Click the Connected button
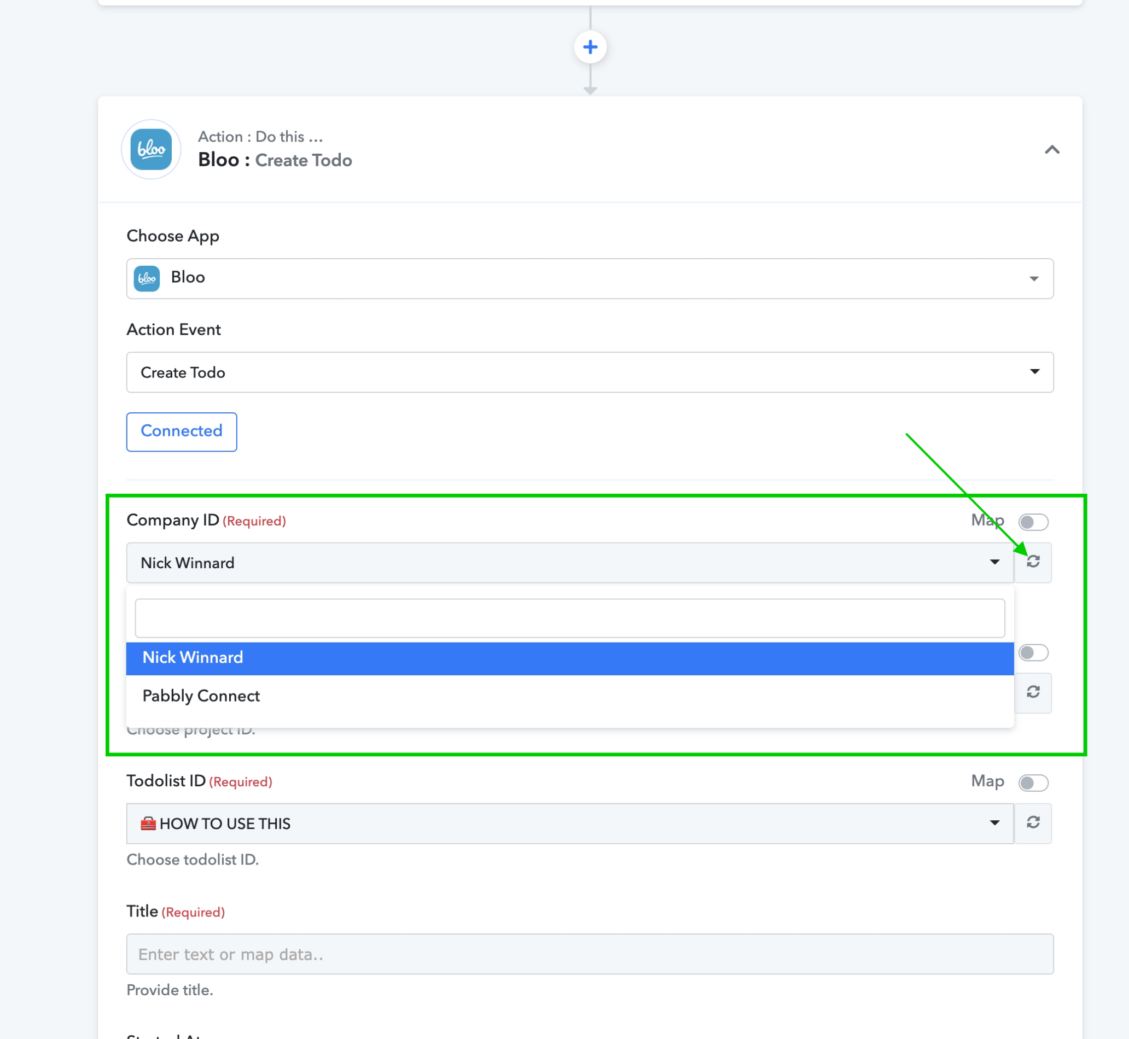Screen dimensions: 1129x1039 (x=181, y=431)
